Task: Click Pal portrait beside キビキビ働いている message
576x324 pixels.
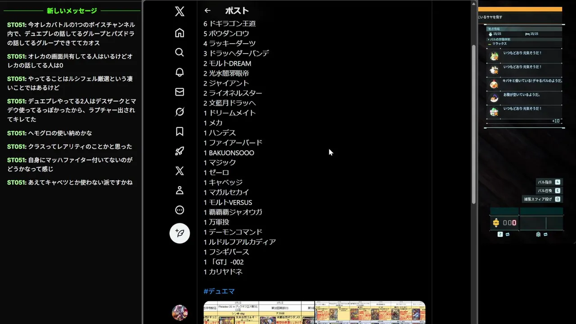Action: 494,84
